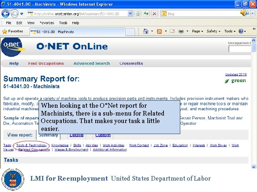Open the Advanced Search navigation link
Viewport: 257px width, 192px height.
[92, 63]
